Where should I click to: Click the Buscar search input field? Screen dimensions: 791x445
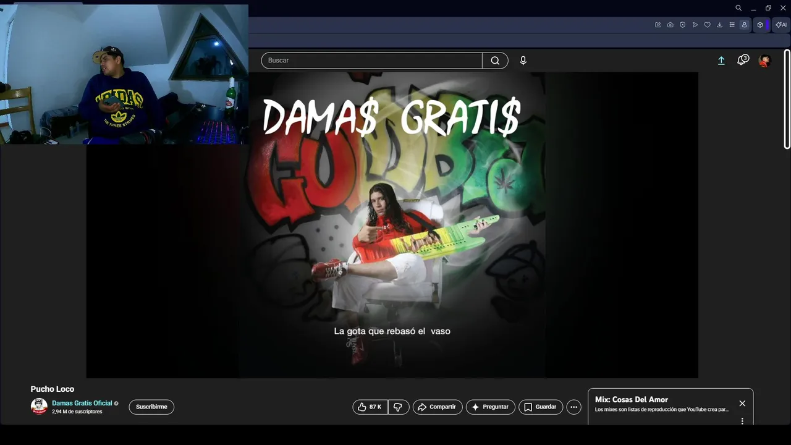371,61
